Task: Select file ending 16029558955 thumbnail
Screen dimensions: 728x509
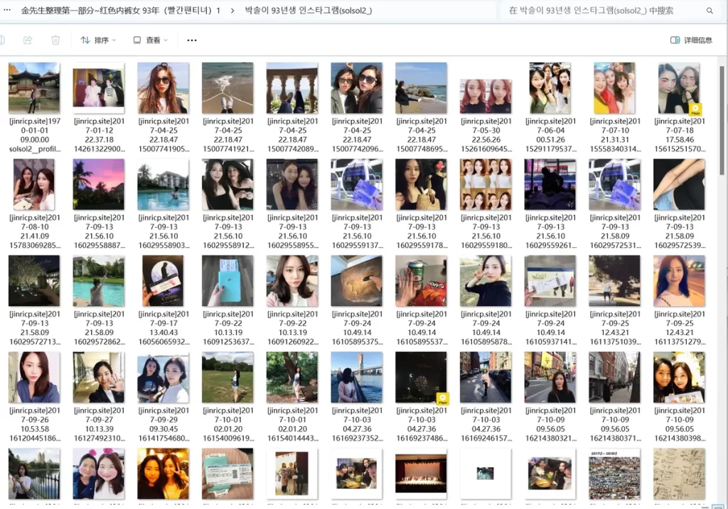Action: [292, 185]
